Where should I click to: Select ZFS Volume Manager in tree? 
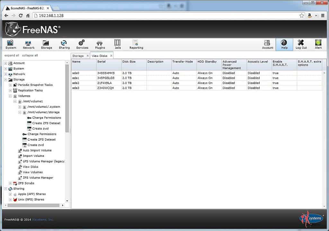click(38, 178)
